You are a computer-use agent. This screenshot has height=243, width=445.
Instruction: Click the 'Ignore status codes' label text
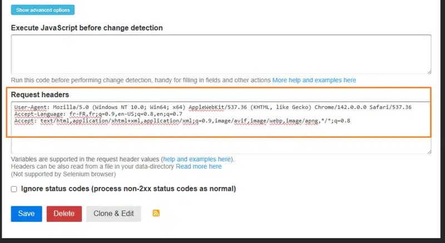[128, 189]
